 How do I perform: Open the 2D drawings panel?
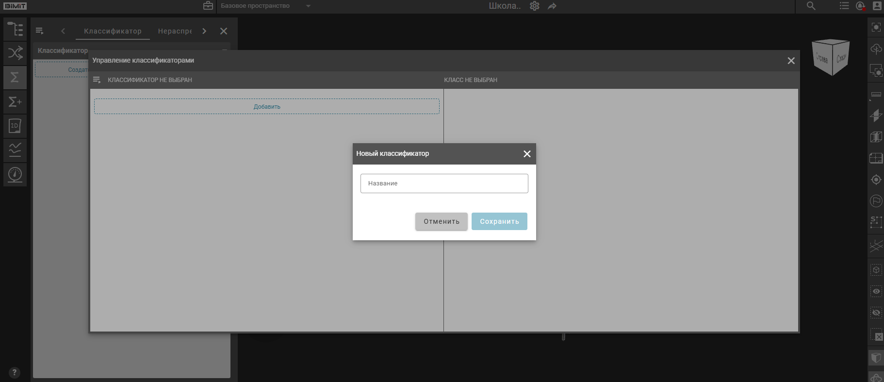pos(15,126)
